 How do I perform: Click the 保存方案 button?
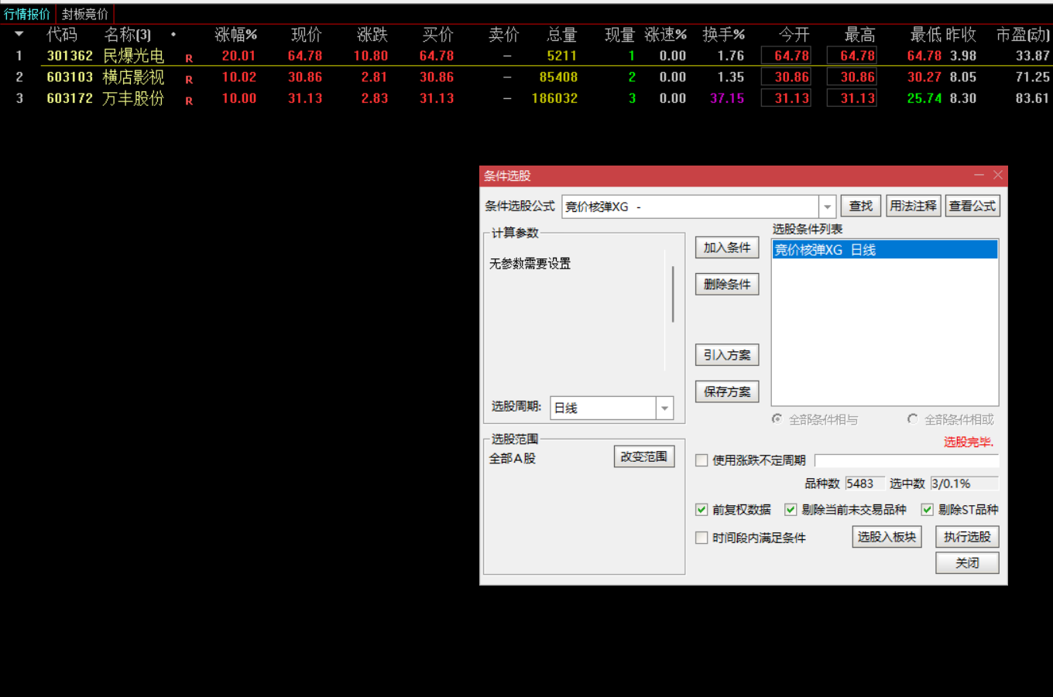727,391
